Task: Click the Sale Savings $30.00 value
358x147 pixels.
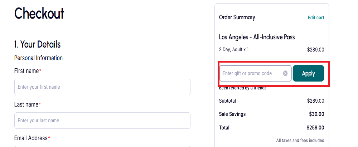Action: [316, 114]
